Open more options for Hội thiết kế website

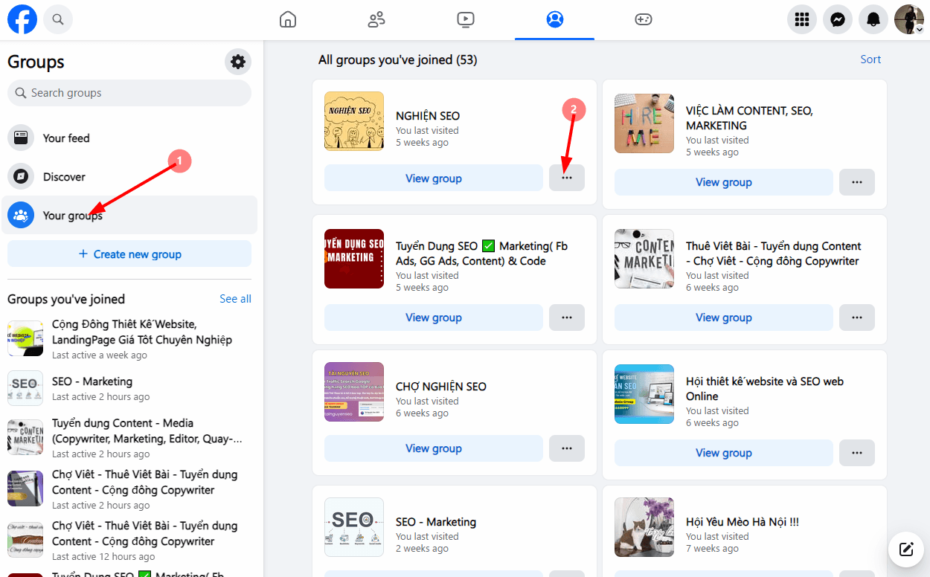[x=857, y=453]
